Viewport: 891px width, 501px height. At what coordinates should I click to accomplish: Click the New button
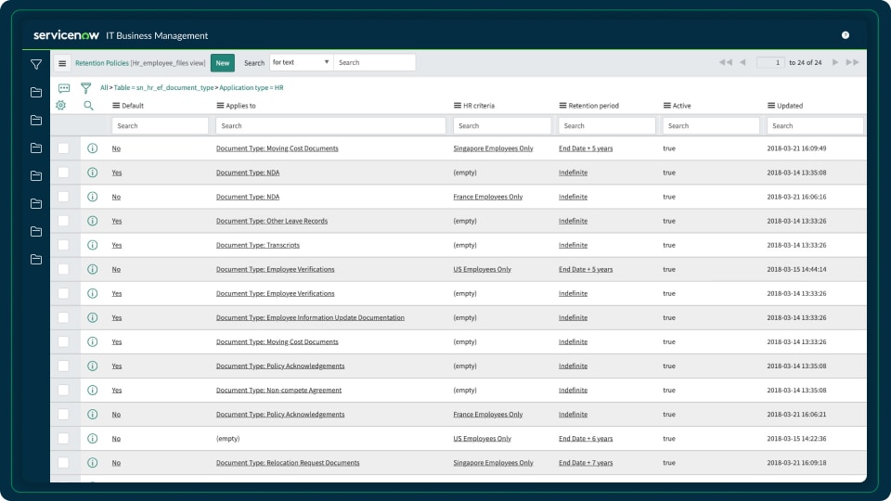(x=223, y=63)
